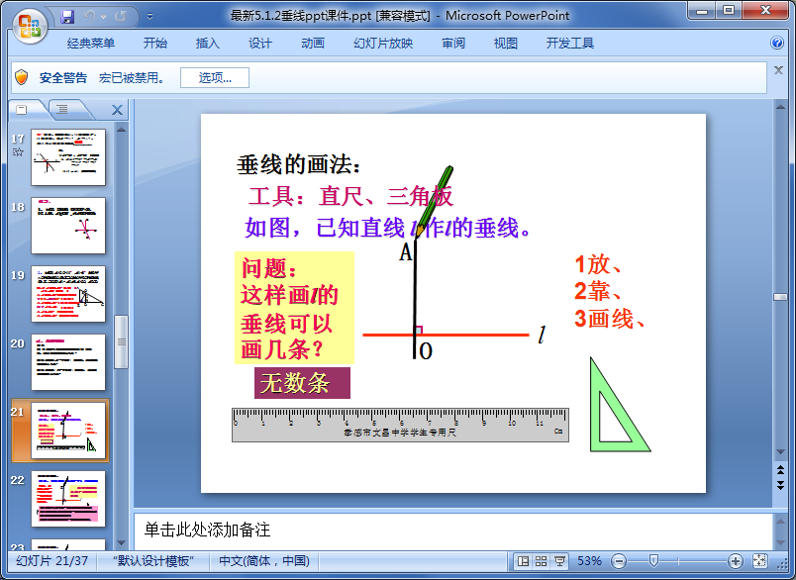Image resolution: width=796 pixels, height=580 pixels.
Task: Open the undo history dropdown arrow
Action: click(x=104, y=17)
